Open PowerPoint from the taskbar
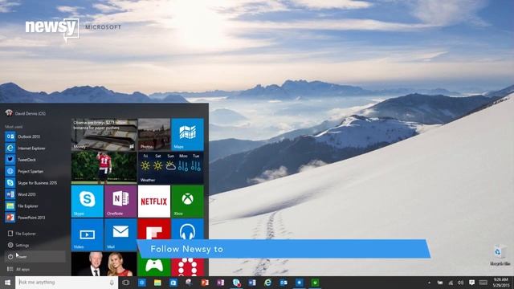The image size is (514, 289). pyautogui.click(x=205, y=283)
